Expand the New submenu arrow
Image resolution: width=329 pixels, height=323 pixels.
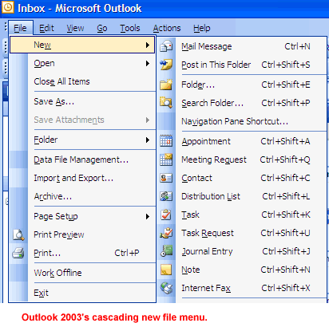(x=148, y=45)
